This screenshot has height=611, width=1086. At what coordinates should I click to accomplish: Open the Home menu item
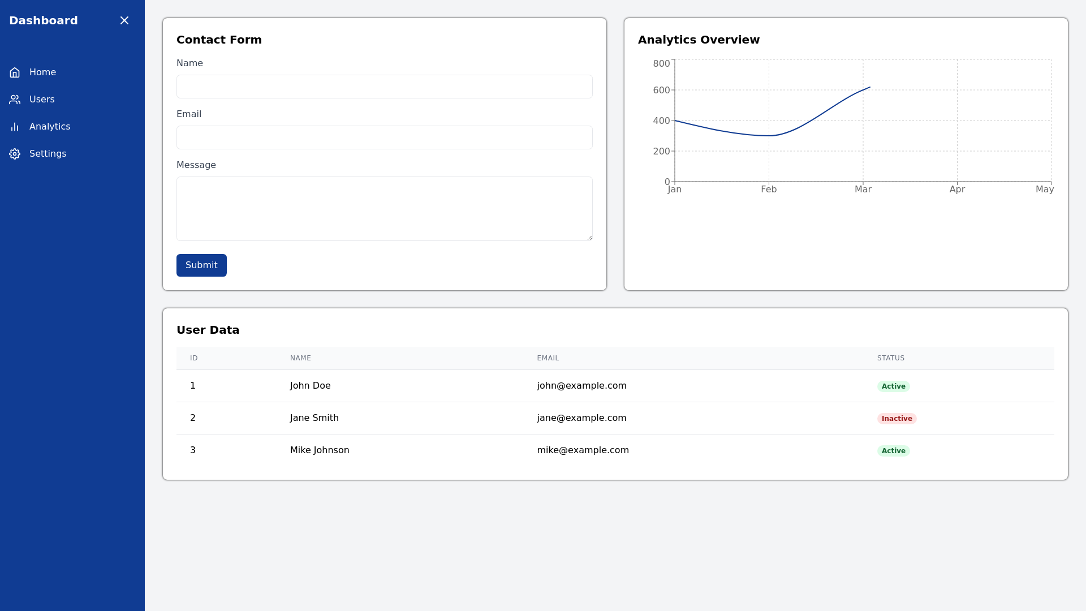(x=42, y=72)
